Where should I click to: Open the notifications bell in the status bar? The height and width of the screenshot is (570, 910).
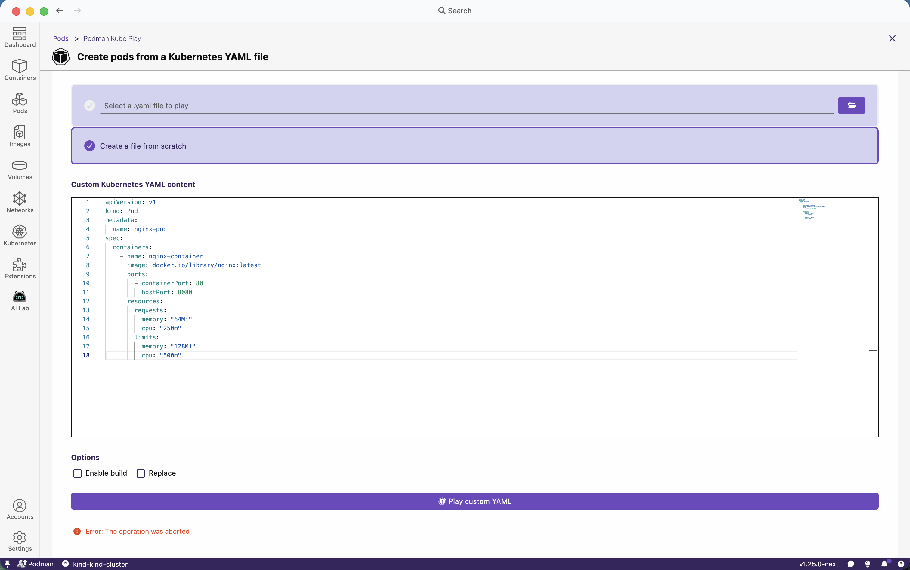(884, 564)
